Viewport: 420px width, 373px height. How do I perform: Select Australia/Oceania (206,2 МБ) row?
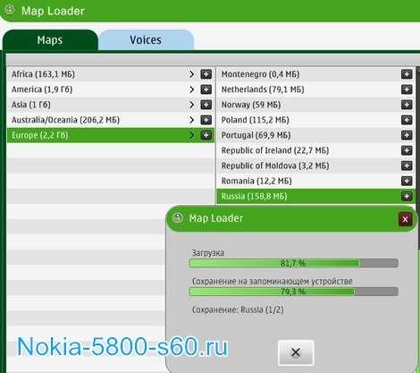pos(110,120)
